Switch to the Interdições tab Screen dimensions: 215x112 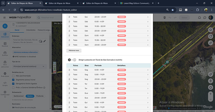[x=31, y=30]
